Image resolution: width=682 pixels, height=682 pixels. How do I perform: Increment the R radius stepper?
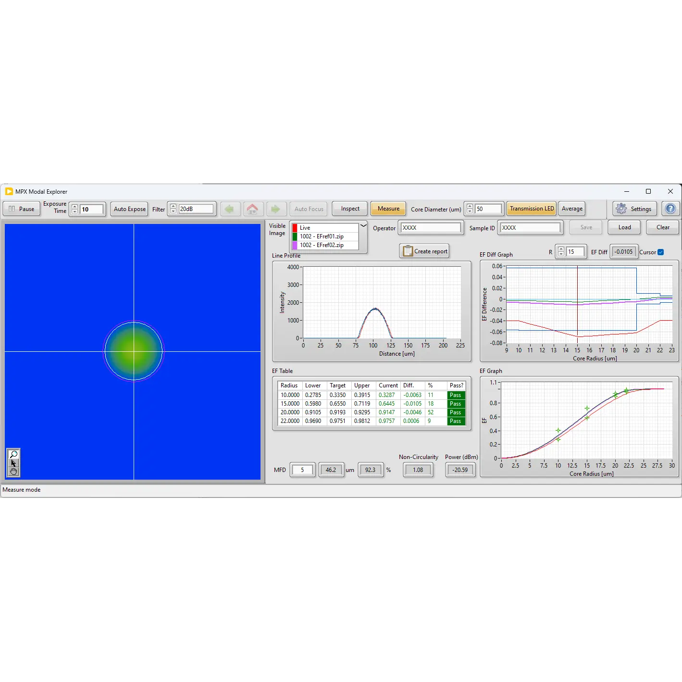click(561, 249)
